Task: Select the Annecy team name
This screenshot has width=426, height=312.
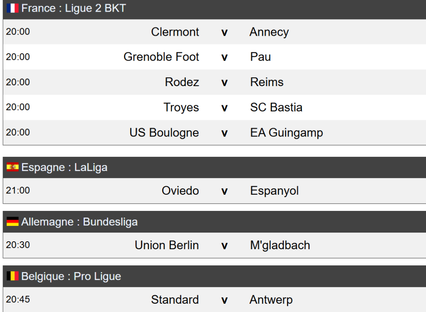Action: tap(269, 32)
